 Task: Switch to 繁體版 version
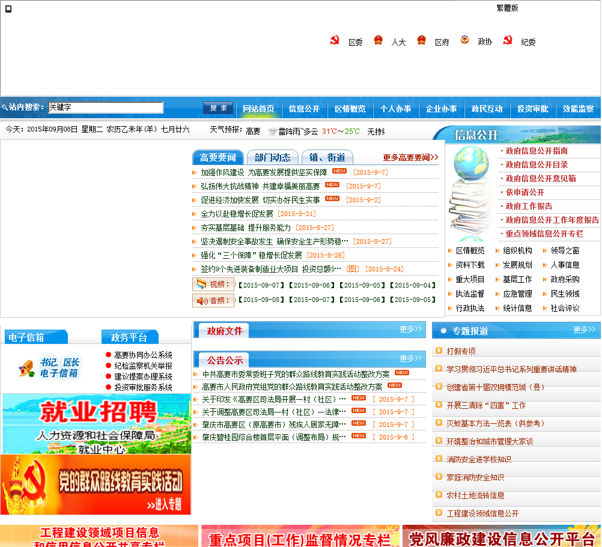[x=507, y=8]
